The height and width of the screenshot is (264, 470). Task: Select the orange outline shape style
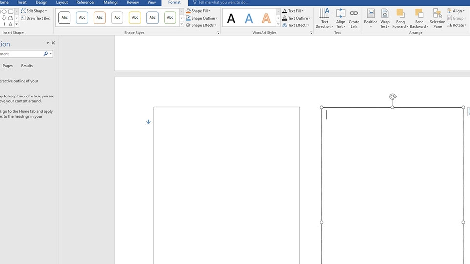click(99, 18)
